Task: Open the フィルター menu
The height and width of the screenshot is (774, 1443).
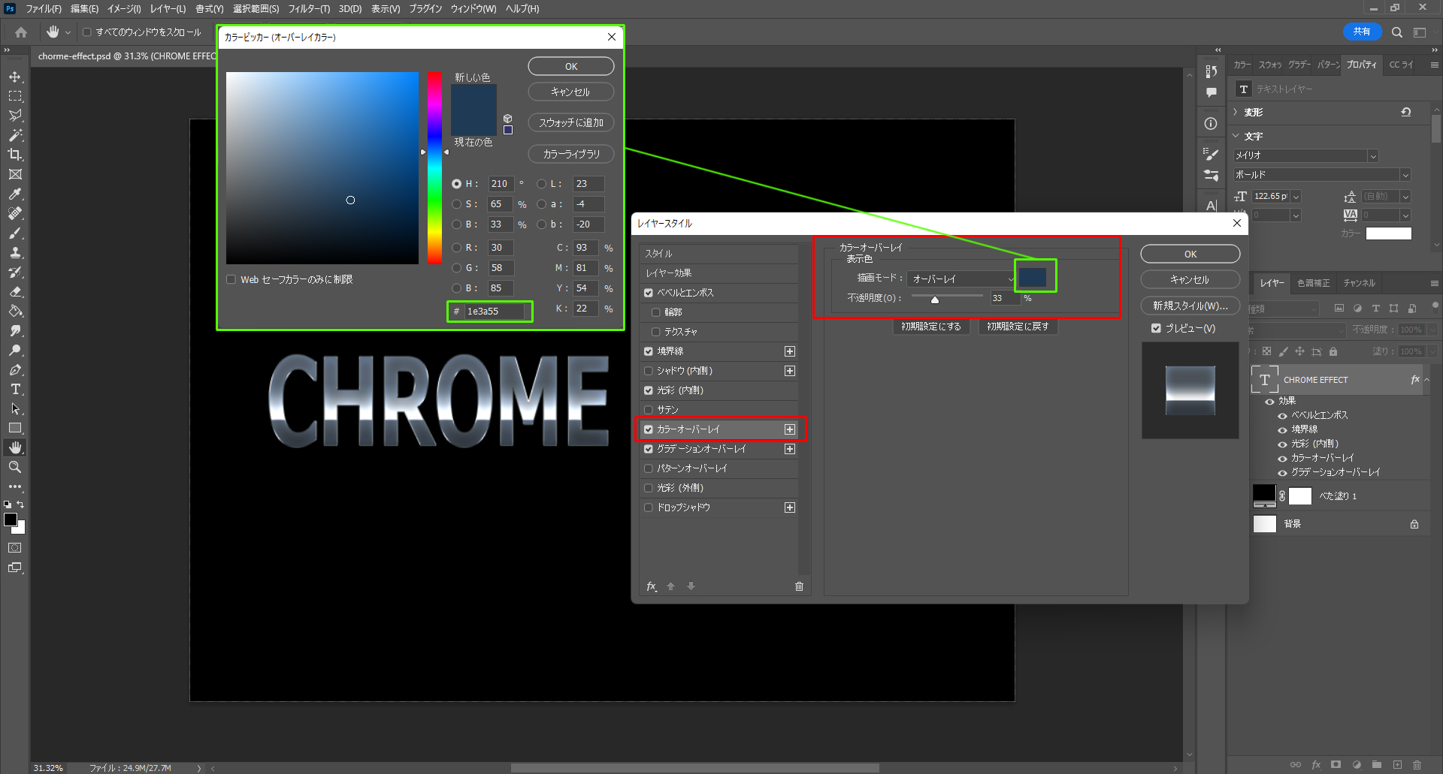Action: point(308,9)
